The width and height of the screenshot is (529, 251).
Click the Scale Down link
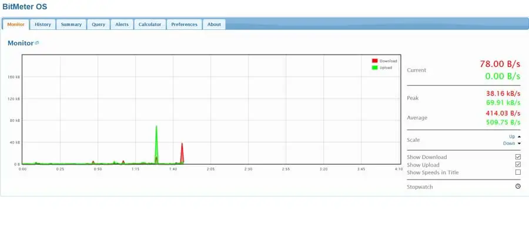tap(509, 143)
